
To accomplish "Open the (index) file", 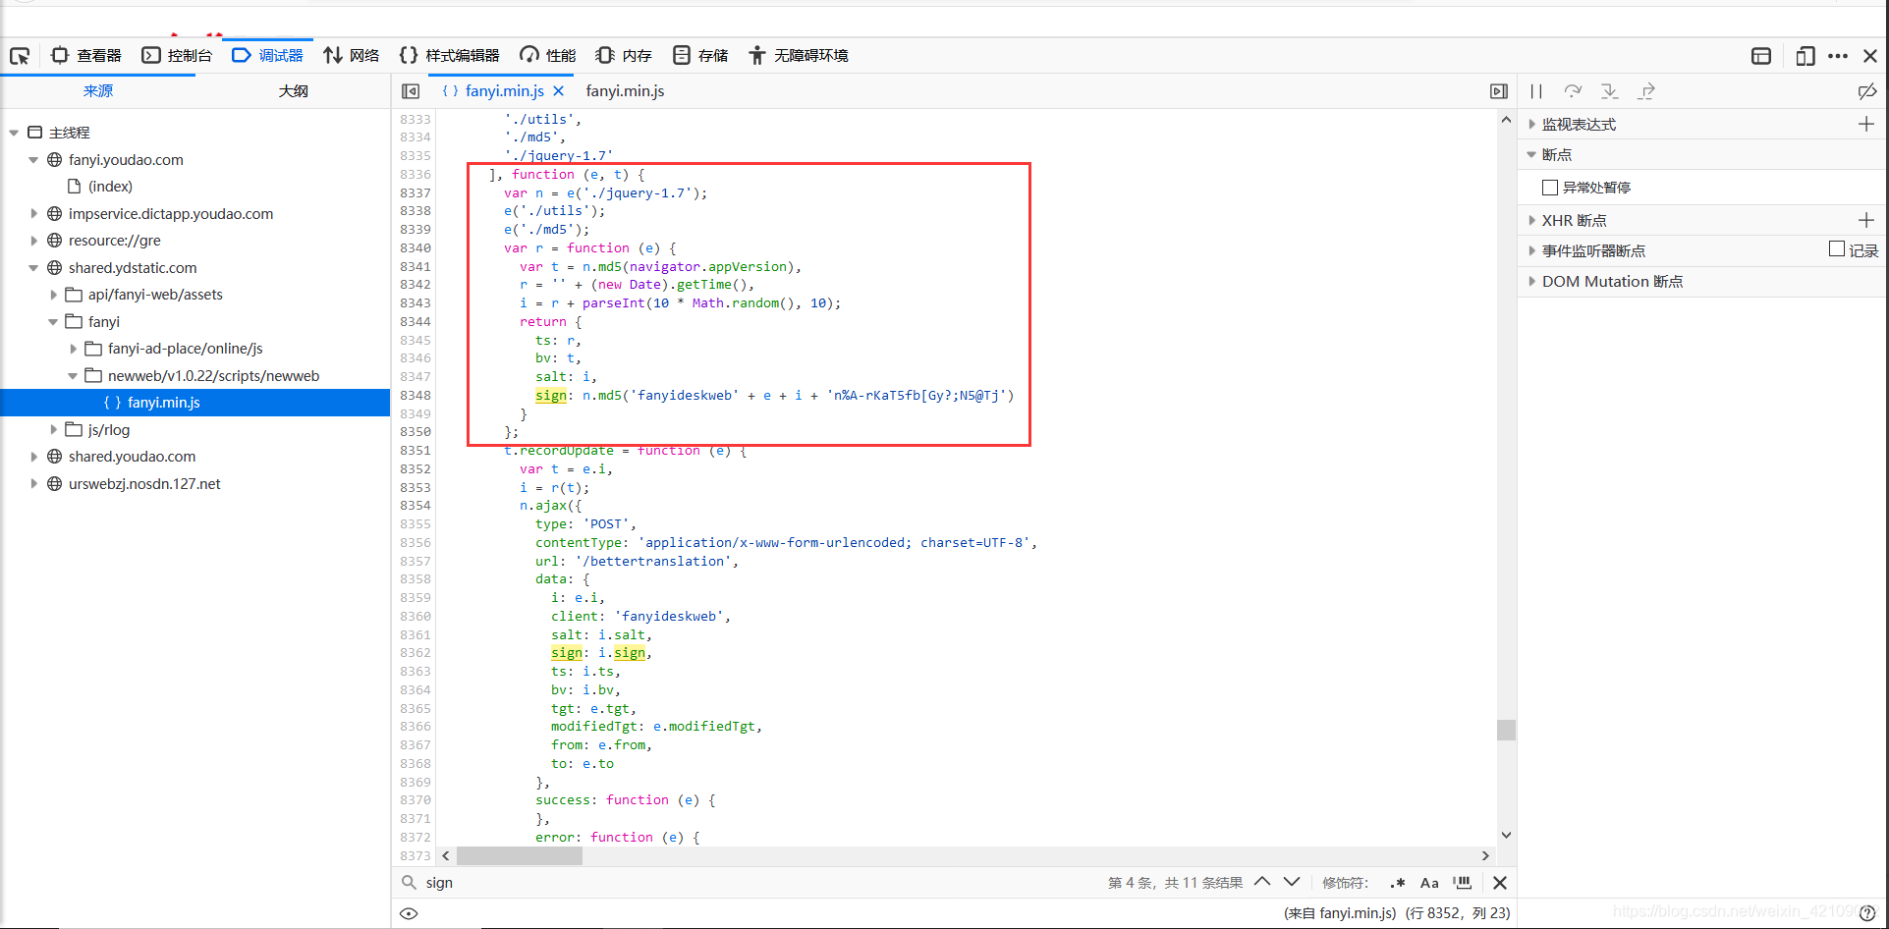I will [x=110, y=187].
